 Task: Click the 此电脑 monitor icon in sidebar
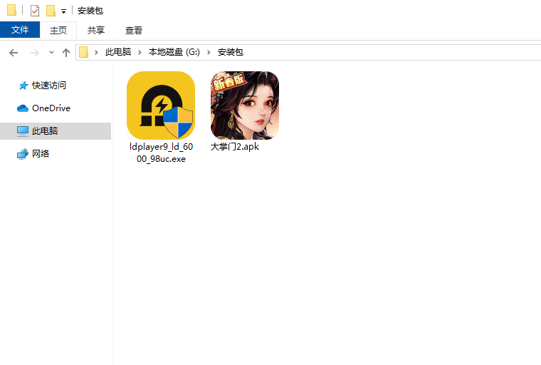[23, 131]
